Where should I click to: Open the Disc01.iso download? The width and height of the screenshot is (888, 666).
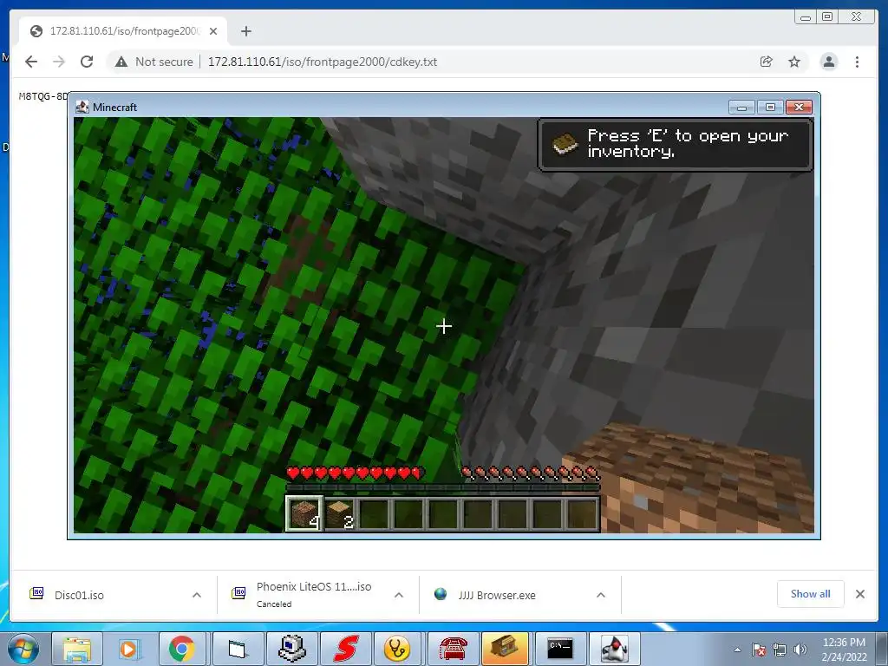(x=79, y=595)
